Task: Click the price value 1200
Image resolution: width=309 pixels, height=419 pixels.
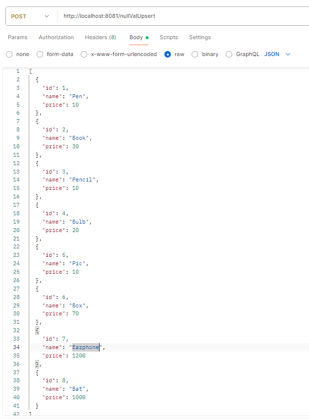Action: [x=79, y=356]
